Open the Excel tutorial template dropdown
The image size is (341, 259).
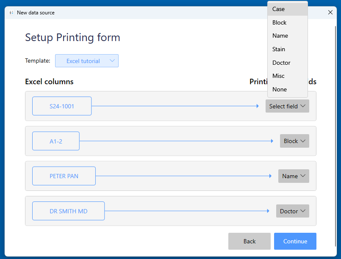[87, 61]
